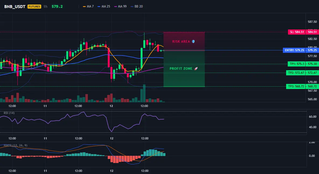Click the PROFIT ZONE text in green zone
This screenshot has height=174, width=319.
pyautogui.click(x=181, y=69)
